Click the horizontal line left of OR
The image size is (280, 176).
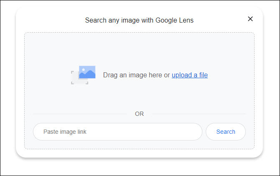pyautogui.click(x=80, y=114)
